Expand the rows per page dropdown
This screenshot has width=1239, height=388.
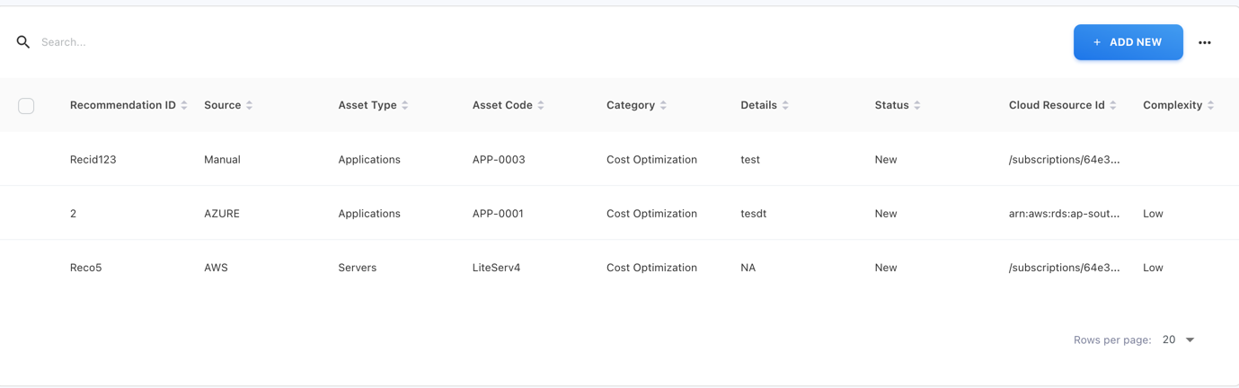[x=1178, y=339]
